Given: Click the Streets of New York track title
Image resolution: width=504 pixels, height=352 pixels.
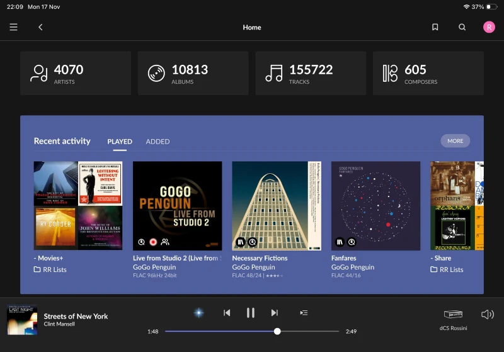Looking at the screenshot, I should coord(76,316).
